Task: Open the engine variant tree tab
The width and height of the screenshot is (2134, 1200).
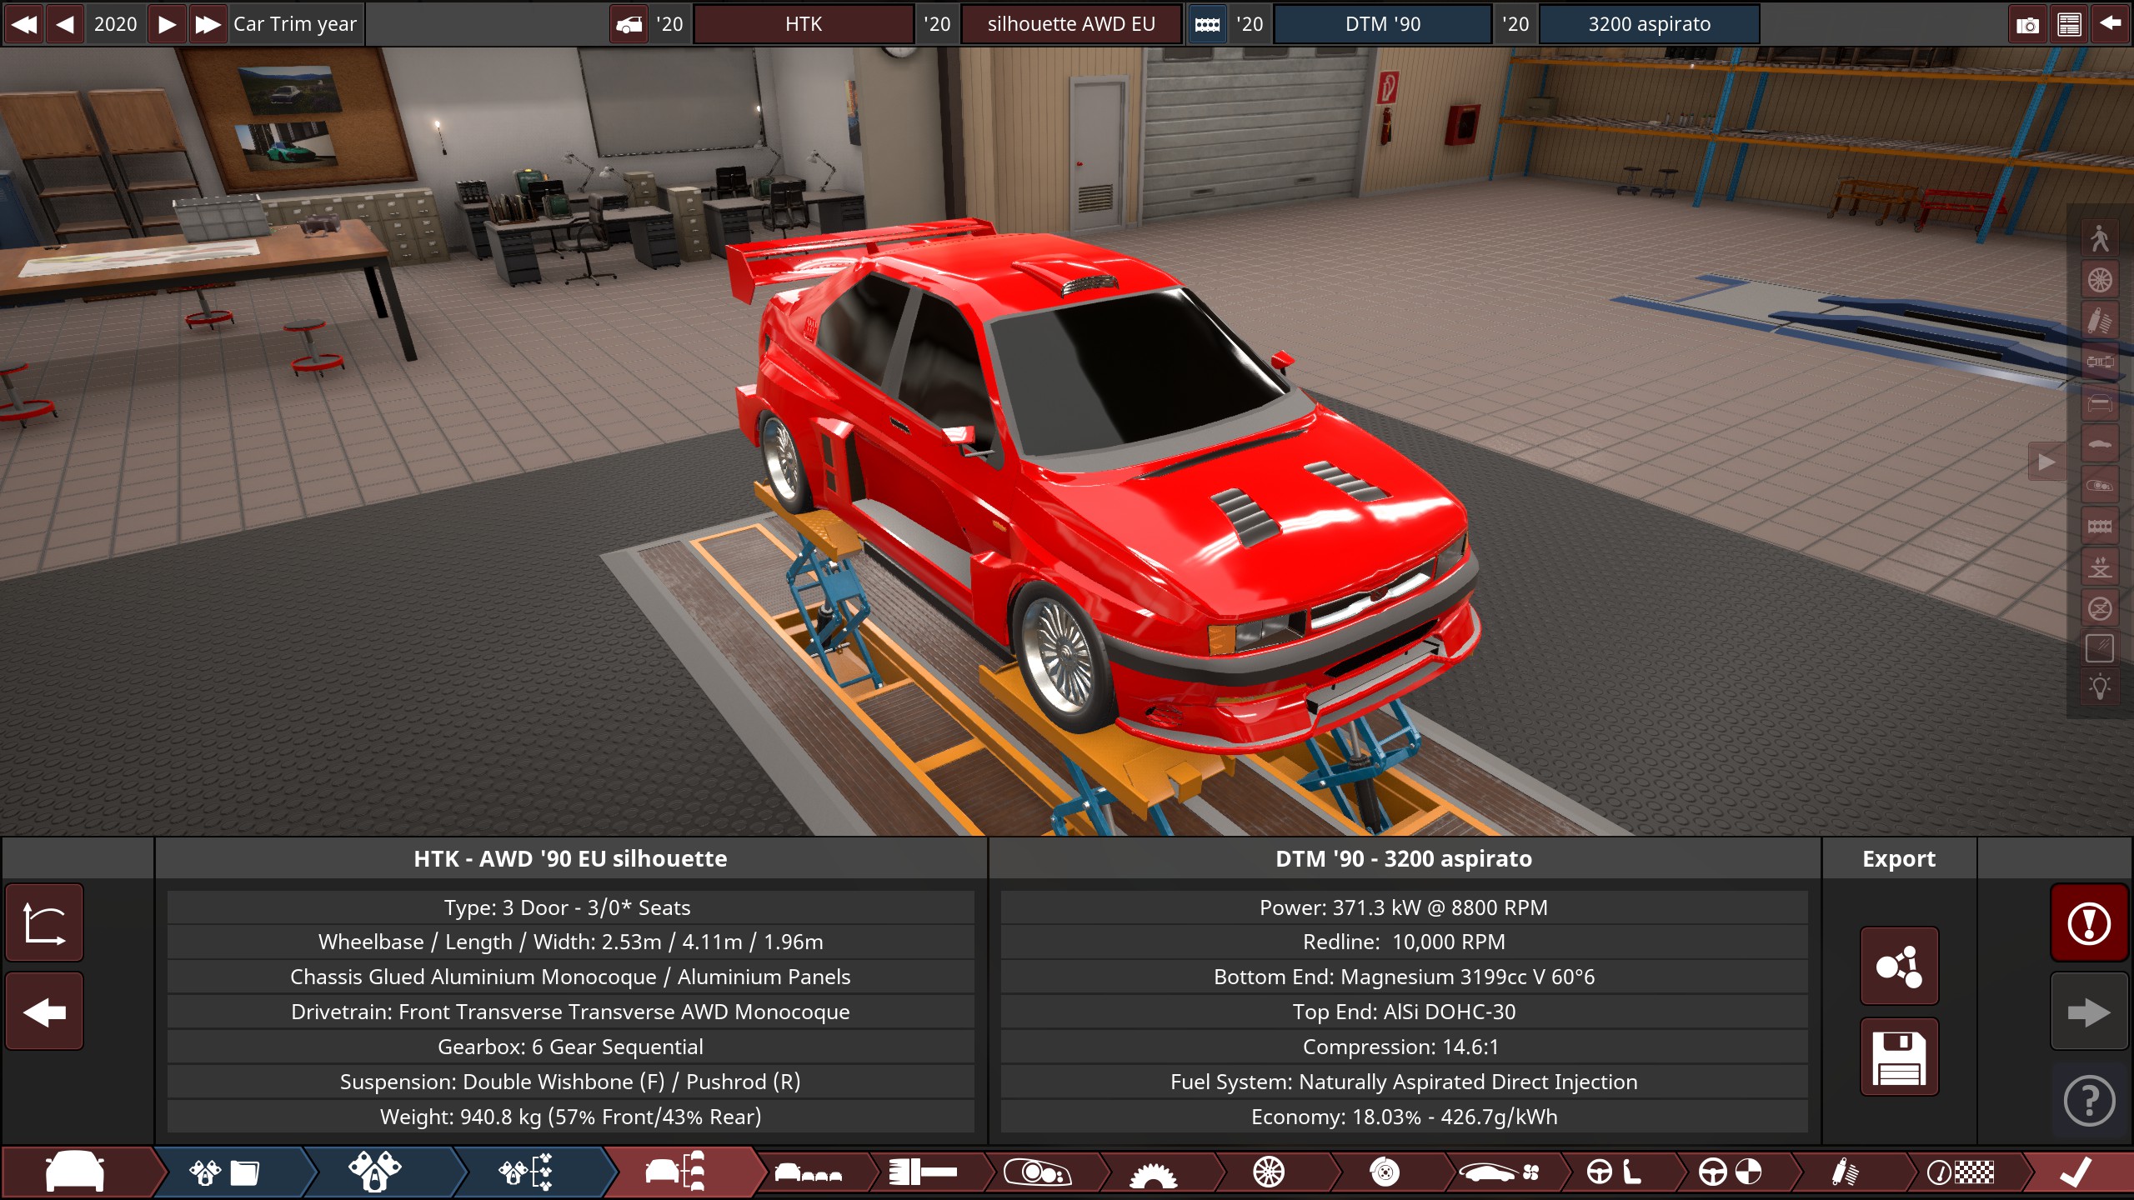Action: pyautogui.click(x=527, y=1172)
